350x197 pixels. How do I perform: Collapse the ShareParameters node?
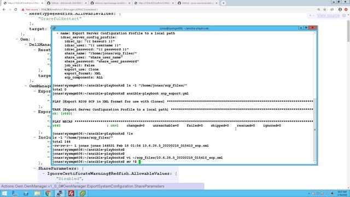coord(34,169)
